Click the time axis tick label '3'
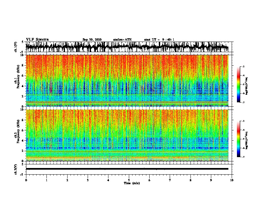The height and width of the screenshot is (202, 261). pos(88,180)
